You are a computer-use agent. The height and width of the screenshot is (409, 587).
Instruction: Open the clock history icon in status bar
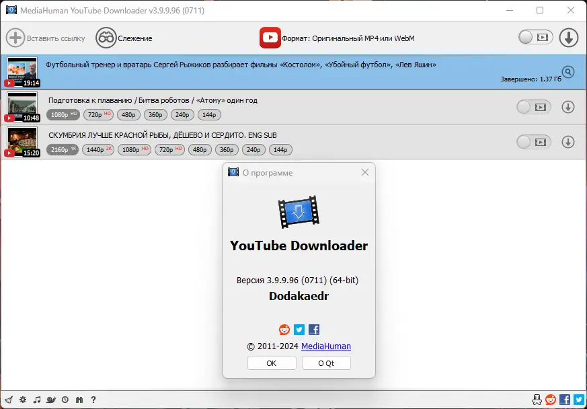(65, 400)
